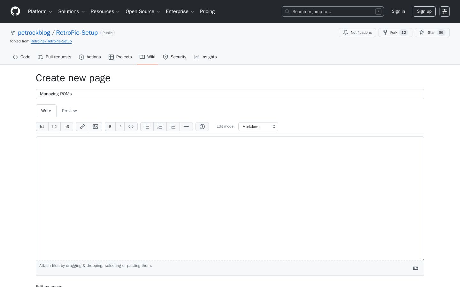Insert h1 heading in editor

[x=42, y=127]
